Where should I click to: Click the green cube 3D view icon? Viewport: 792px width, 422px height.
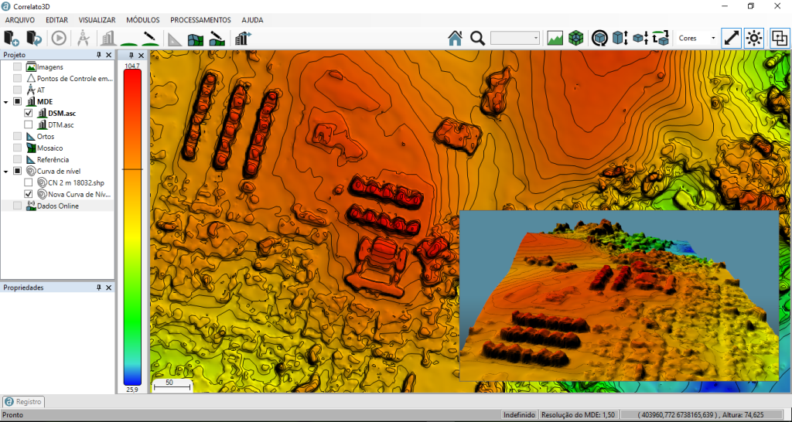pyautogui.click(x=575, y=38)
